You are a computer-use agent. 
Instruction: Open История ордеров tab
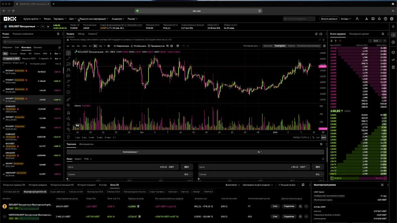(x=38, y=185)
